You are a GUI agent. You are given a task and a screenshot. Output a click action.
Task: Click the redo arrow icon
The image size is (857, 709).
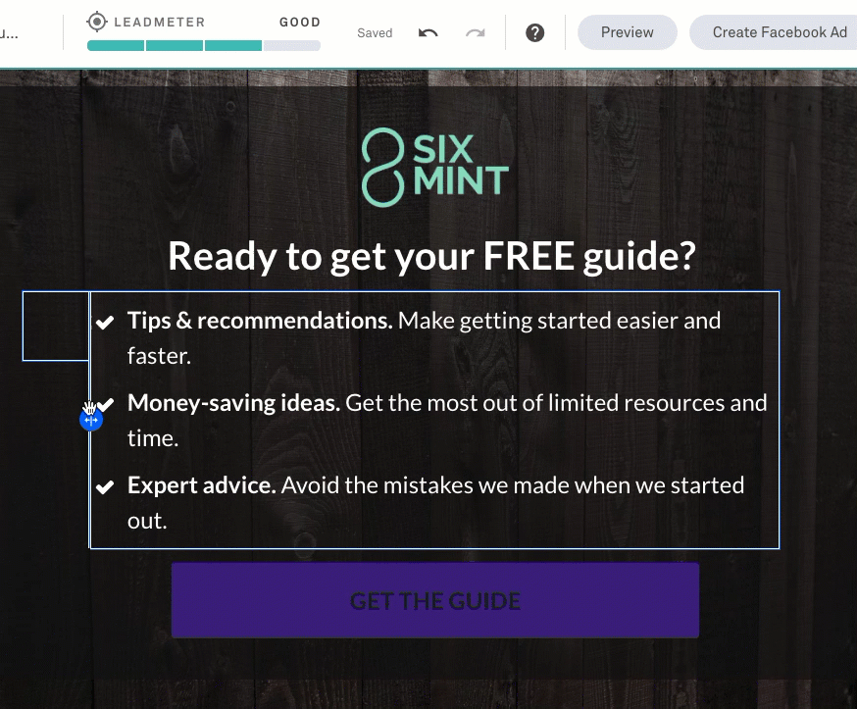475,33
